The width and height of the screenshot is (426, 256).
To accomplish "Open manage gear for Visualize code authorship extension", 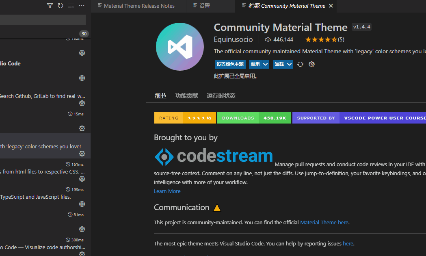I will click(82, 254).
